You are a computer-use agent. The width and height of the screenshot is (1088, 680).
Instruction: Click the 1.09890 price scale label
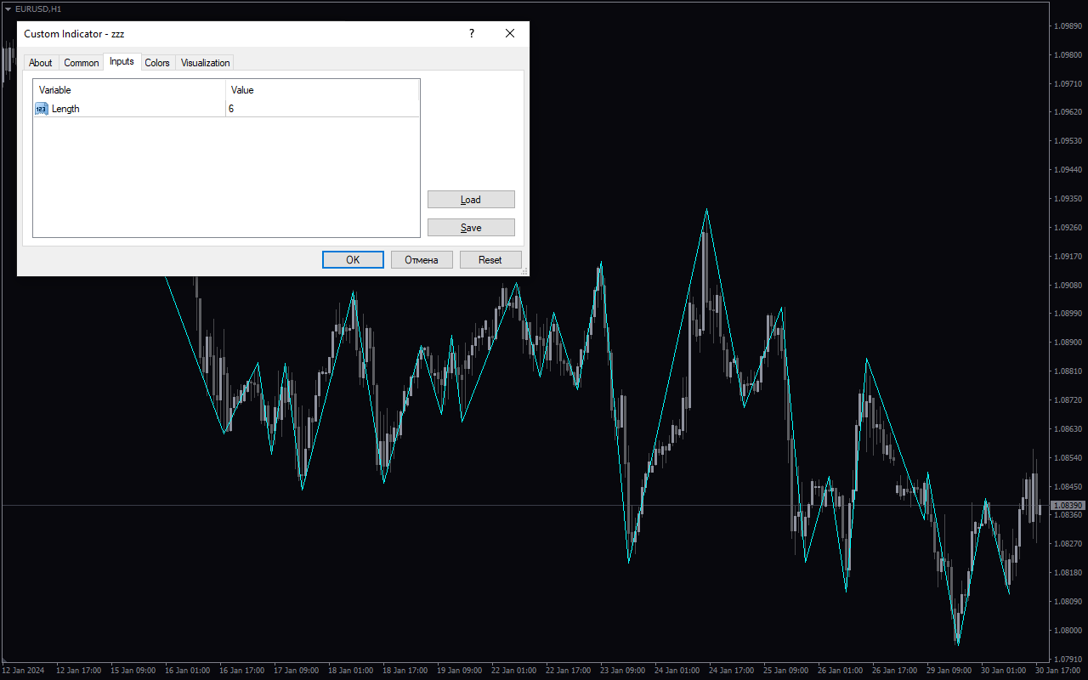[1068, 26]
